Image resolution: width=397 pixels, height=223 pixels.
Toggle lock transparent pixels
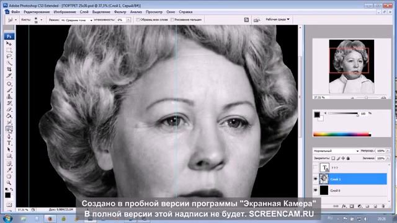point(333,159)
